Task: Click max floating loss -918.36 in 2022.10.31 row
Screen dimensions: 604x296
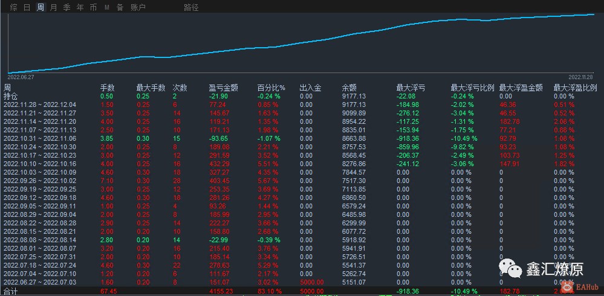Action: (x=408, y=138)
